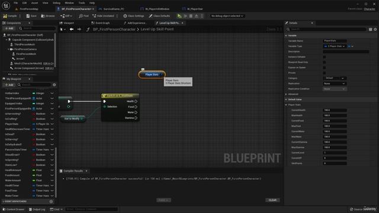Switch to the Viewport tab
This screenshot has height=213, width=379.
pyautogui.click(x=67, y=23)
